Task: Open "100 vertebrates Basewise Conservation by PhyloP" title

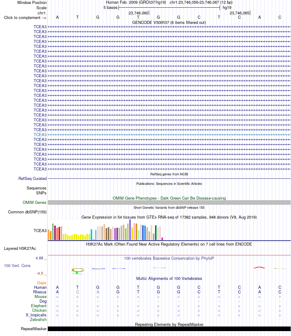Action: 169,258
